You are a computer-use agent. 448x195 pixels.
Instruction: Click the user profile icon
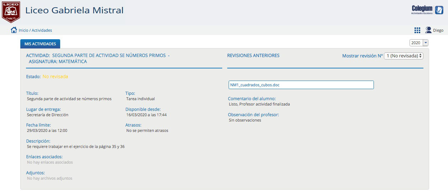click(428, 30)
